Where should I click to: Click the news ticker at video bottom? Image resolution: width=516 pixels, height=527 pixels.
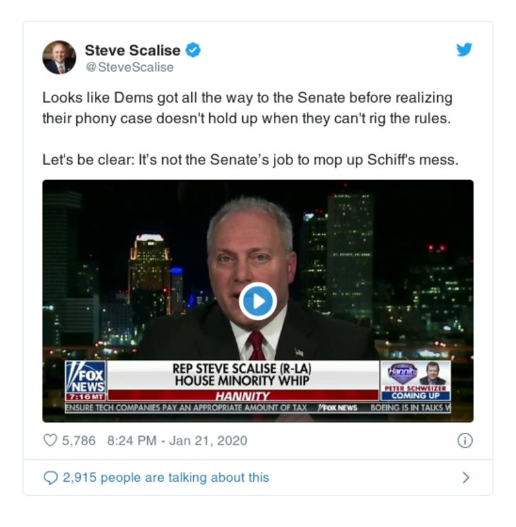[258, 408]
